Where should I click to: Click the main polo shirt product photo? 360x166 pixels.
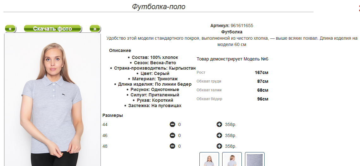(52, 99)
